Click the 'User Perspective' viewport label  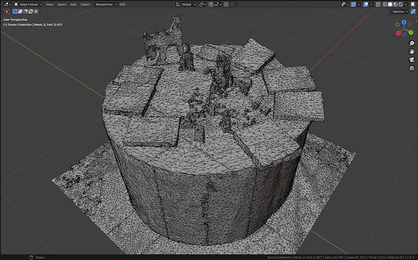coord(15,20)
